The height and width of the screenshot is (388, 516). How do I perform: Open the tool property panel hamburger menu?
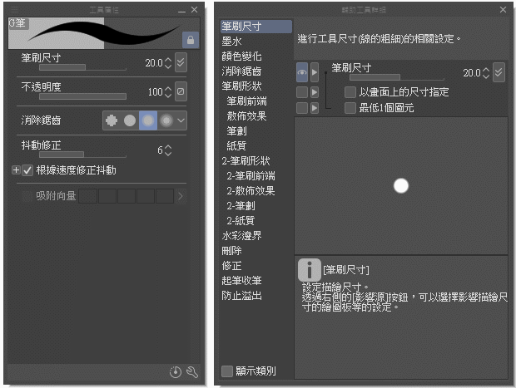14,9
